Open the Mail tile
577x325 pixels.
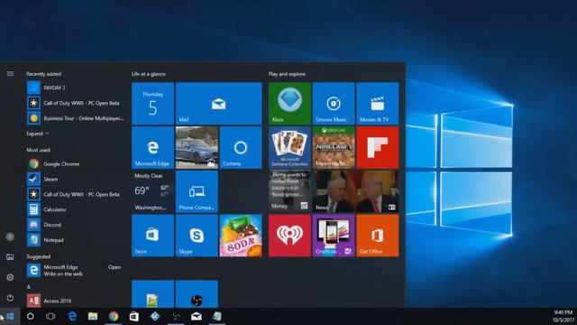pyautogui.click(x=218, y=104)
